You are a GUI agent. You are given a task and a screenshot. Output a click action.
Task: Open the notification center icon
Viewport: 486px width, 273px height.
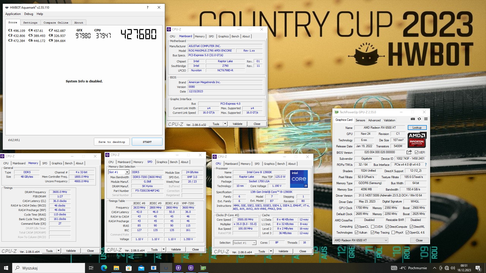(x=478, y=268)
